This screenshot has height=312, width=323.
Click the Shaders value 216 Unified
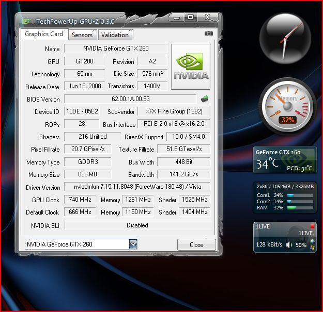[x=93, y=137]
